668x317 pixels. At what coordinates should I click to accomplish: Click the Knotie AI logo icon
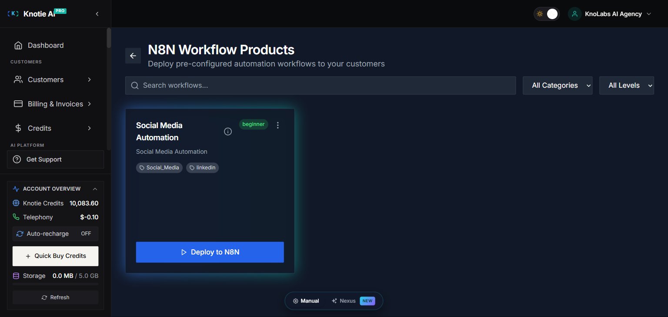click(13, 14)
